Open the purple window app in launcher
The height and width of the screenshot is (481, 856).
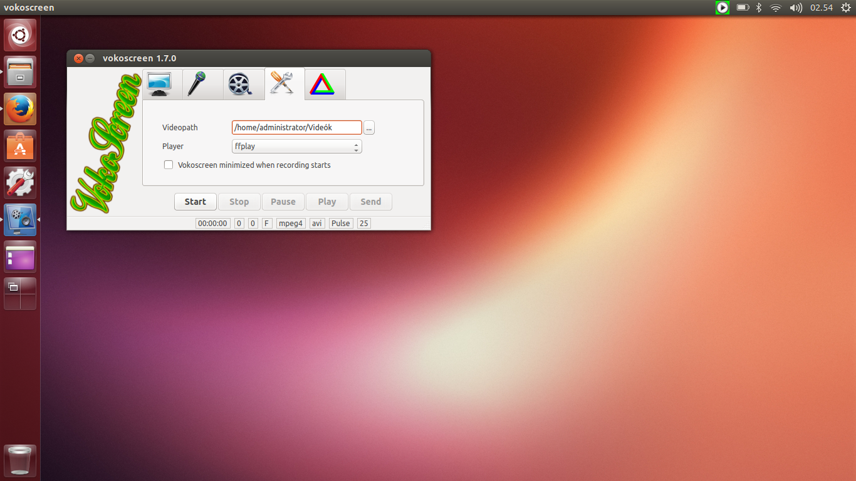click(20, 257)
